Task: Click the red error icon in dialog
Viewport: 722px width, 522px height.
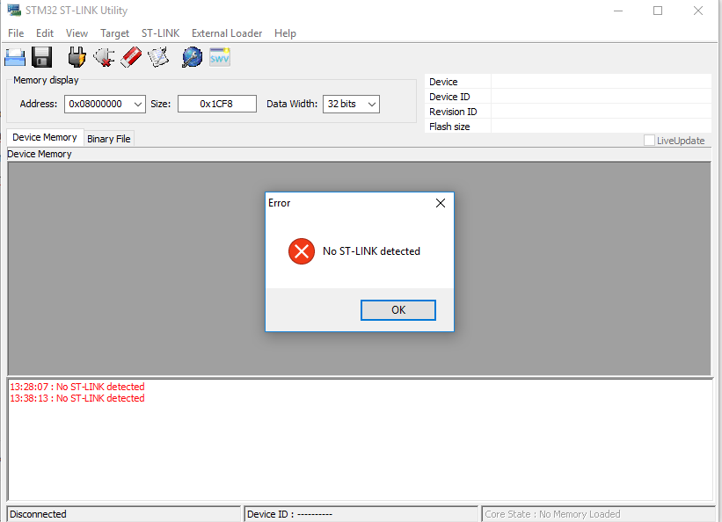Action: coord(302,251)
